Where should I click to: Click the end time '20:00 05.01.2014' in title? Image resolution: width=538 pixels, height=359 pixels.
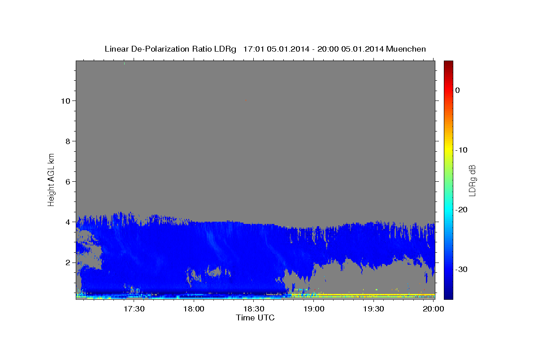[351, 48]
